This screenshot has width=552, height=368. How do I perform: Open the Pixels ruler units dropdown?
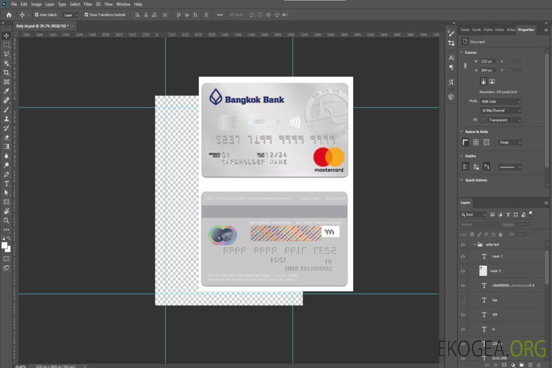(x=510, y=143)
